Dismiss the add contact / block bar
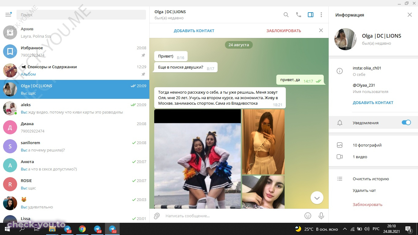 321,30
